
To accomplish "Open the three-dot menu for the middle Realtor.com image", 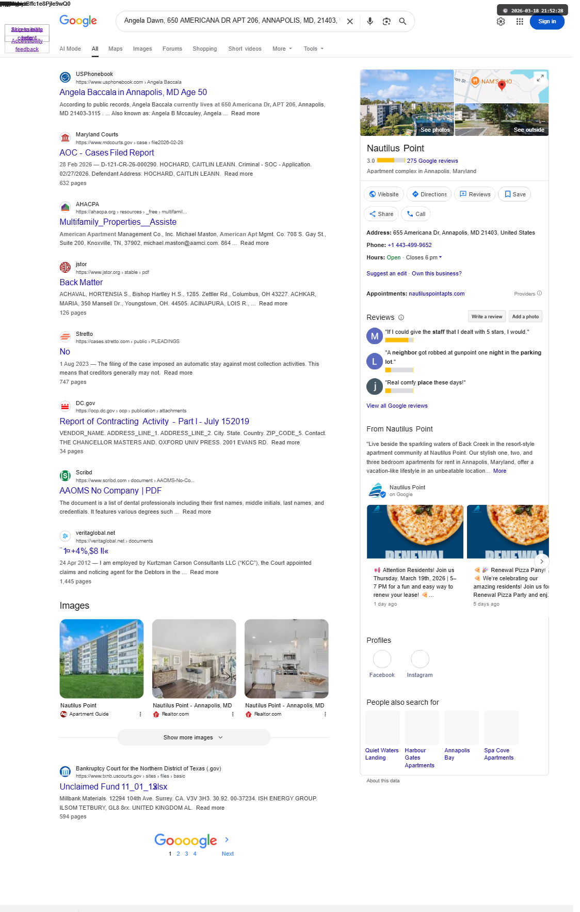I will click(x=233, y=714).
